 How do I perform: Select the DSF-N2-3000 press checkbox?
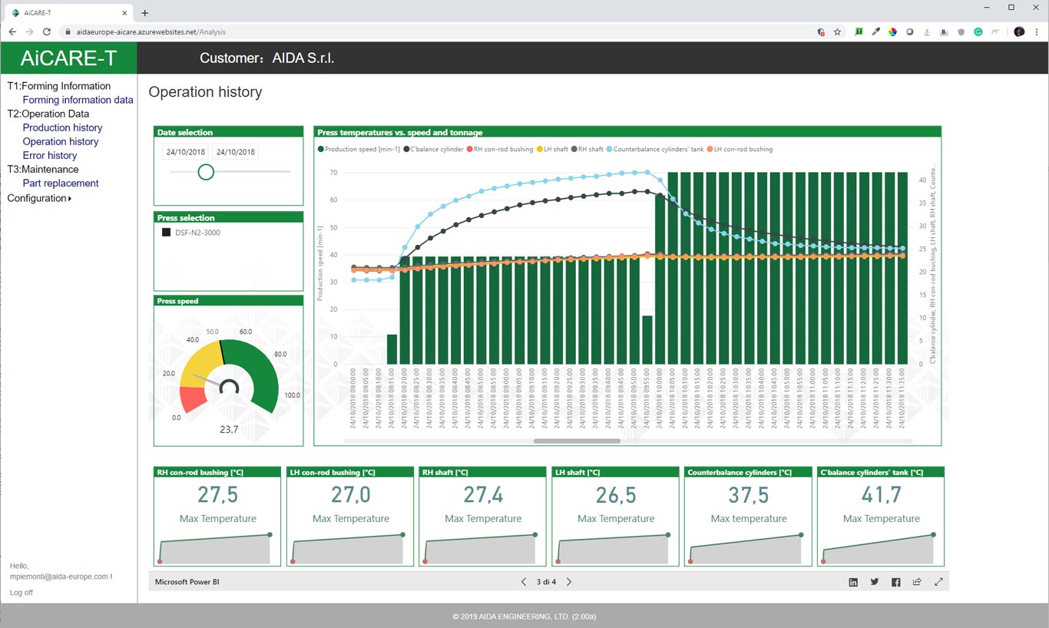pos(167,233)
